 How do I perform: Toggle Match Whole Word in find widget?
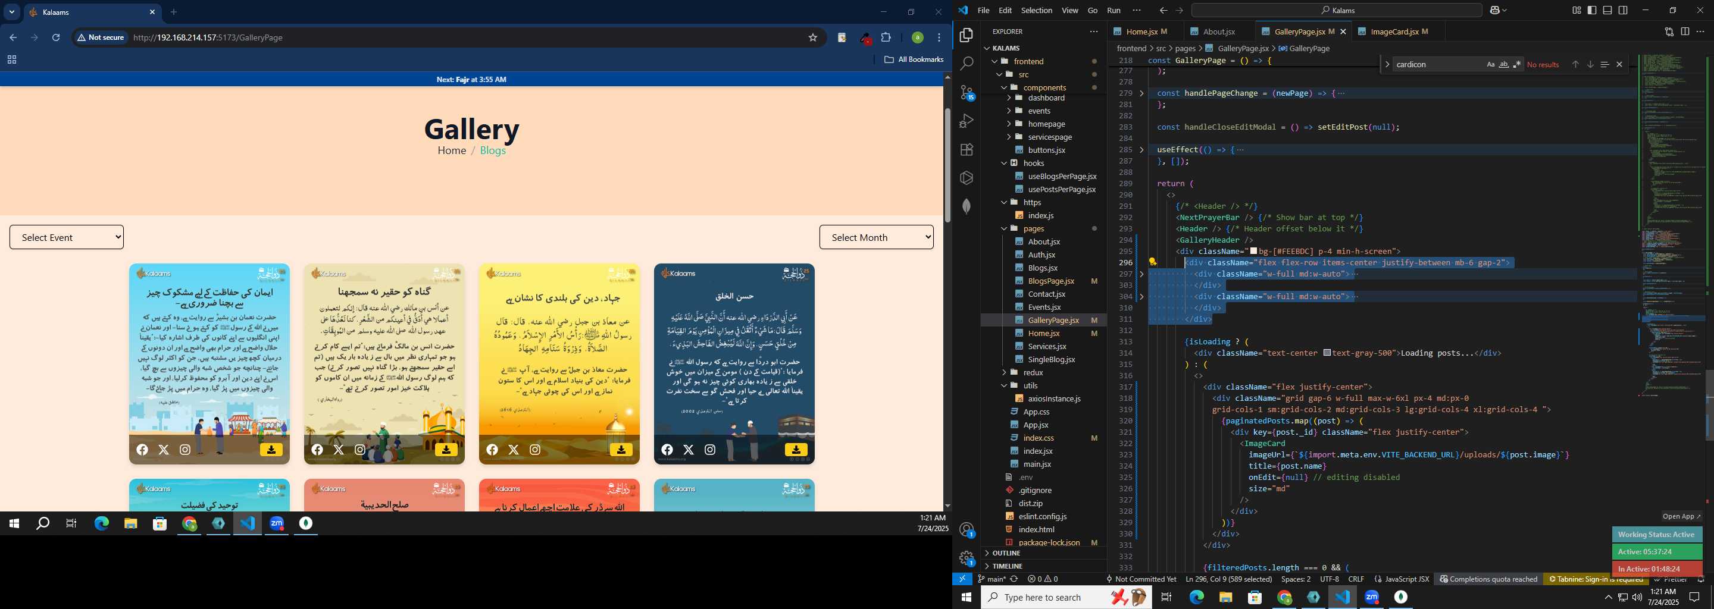click(x=1504, y=64)
